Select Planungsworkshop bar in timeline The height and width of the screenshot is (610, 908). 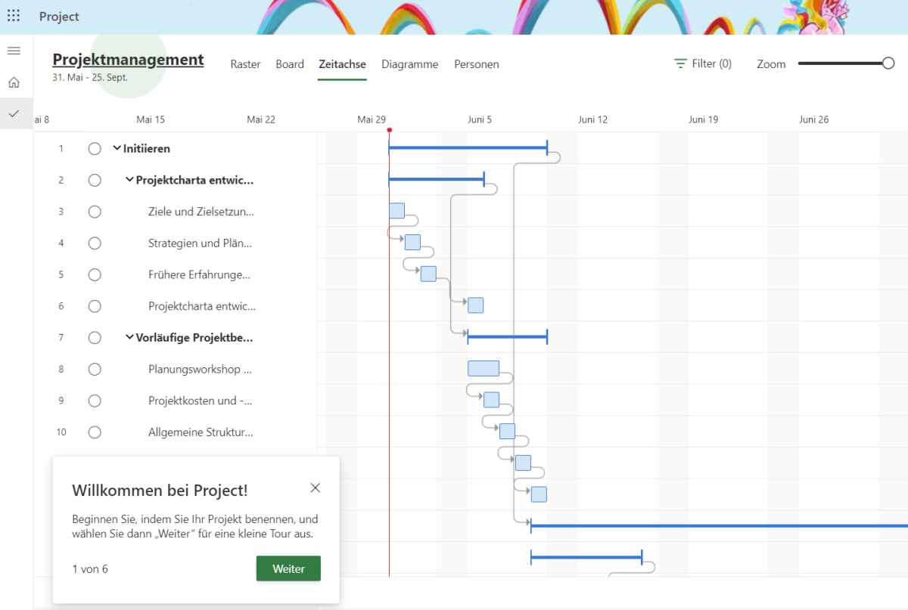click(x=484, y=368)
